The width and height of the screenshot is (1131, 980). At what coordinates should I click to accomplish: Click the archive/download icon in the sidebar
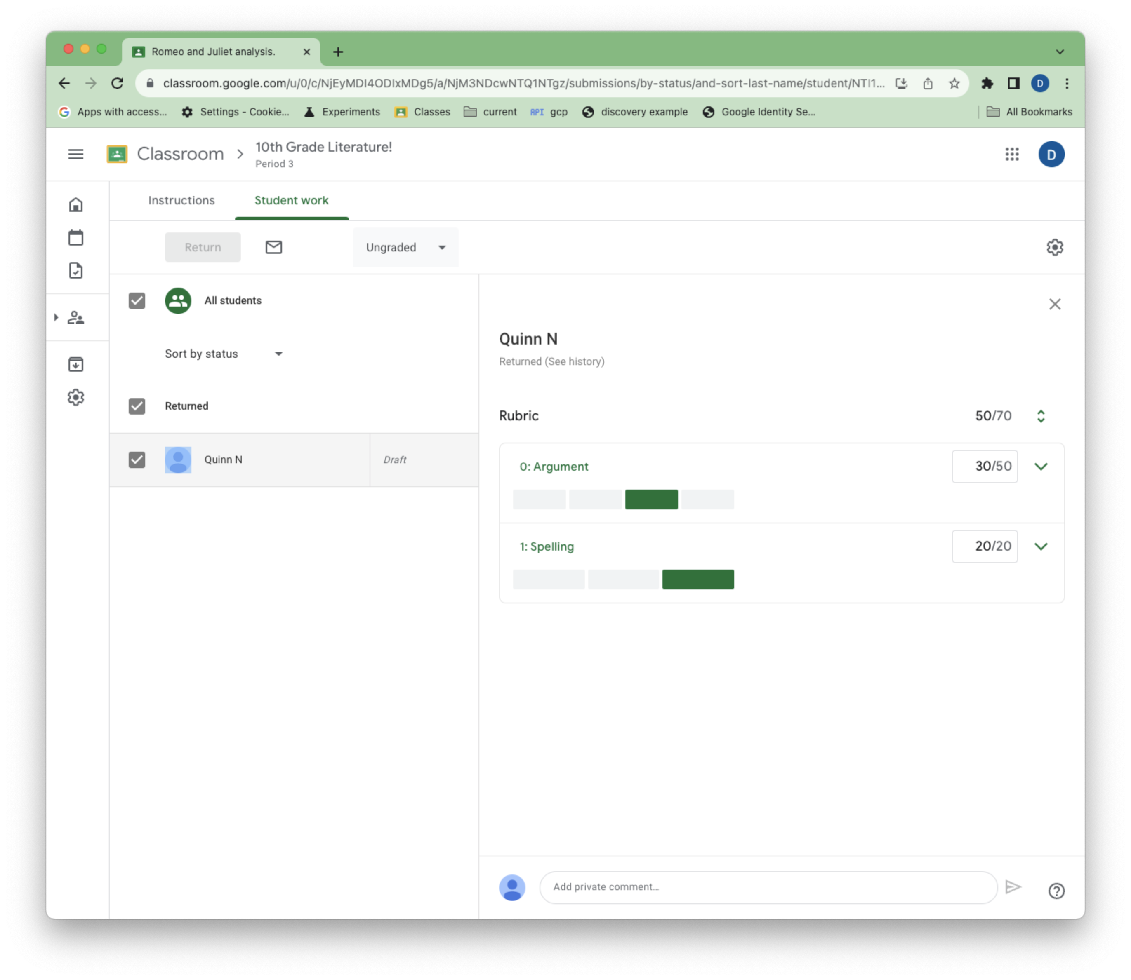pyautogui.click(x=77, y=363)
